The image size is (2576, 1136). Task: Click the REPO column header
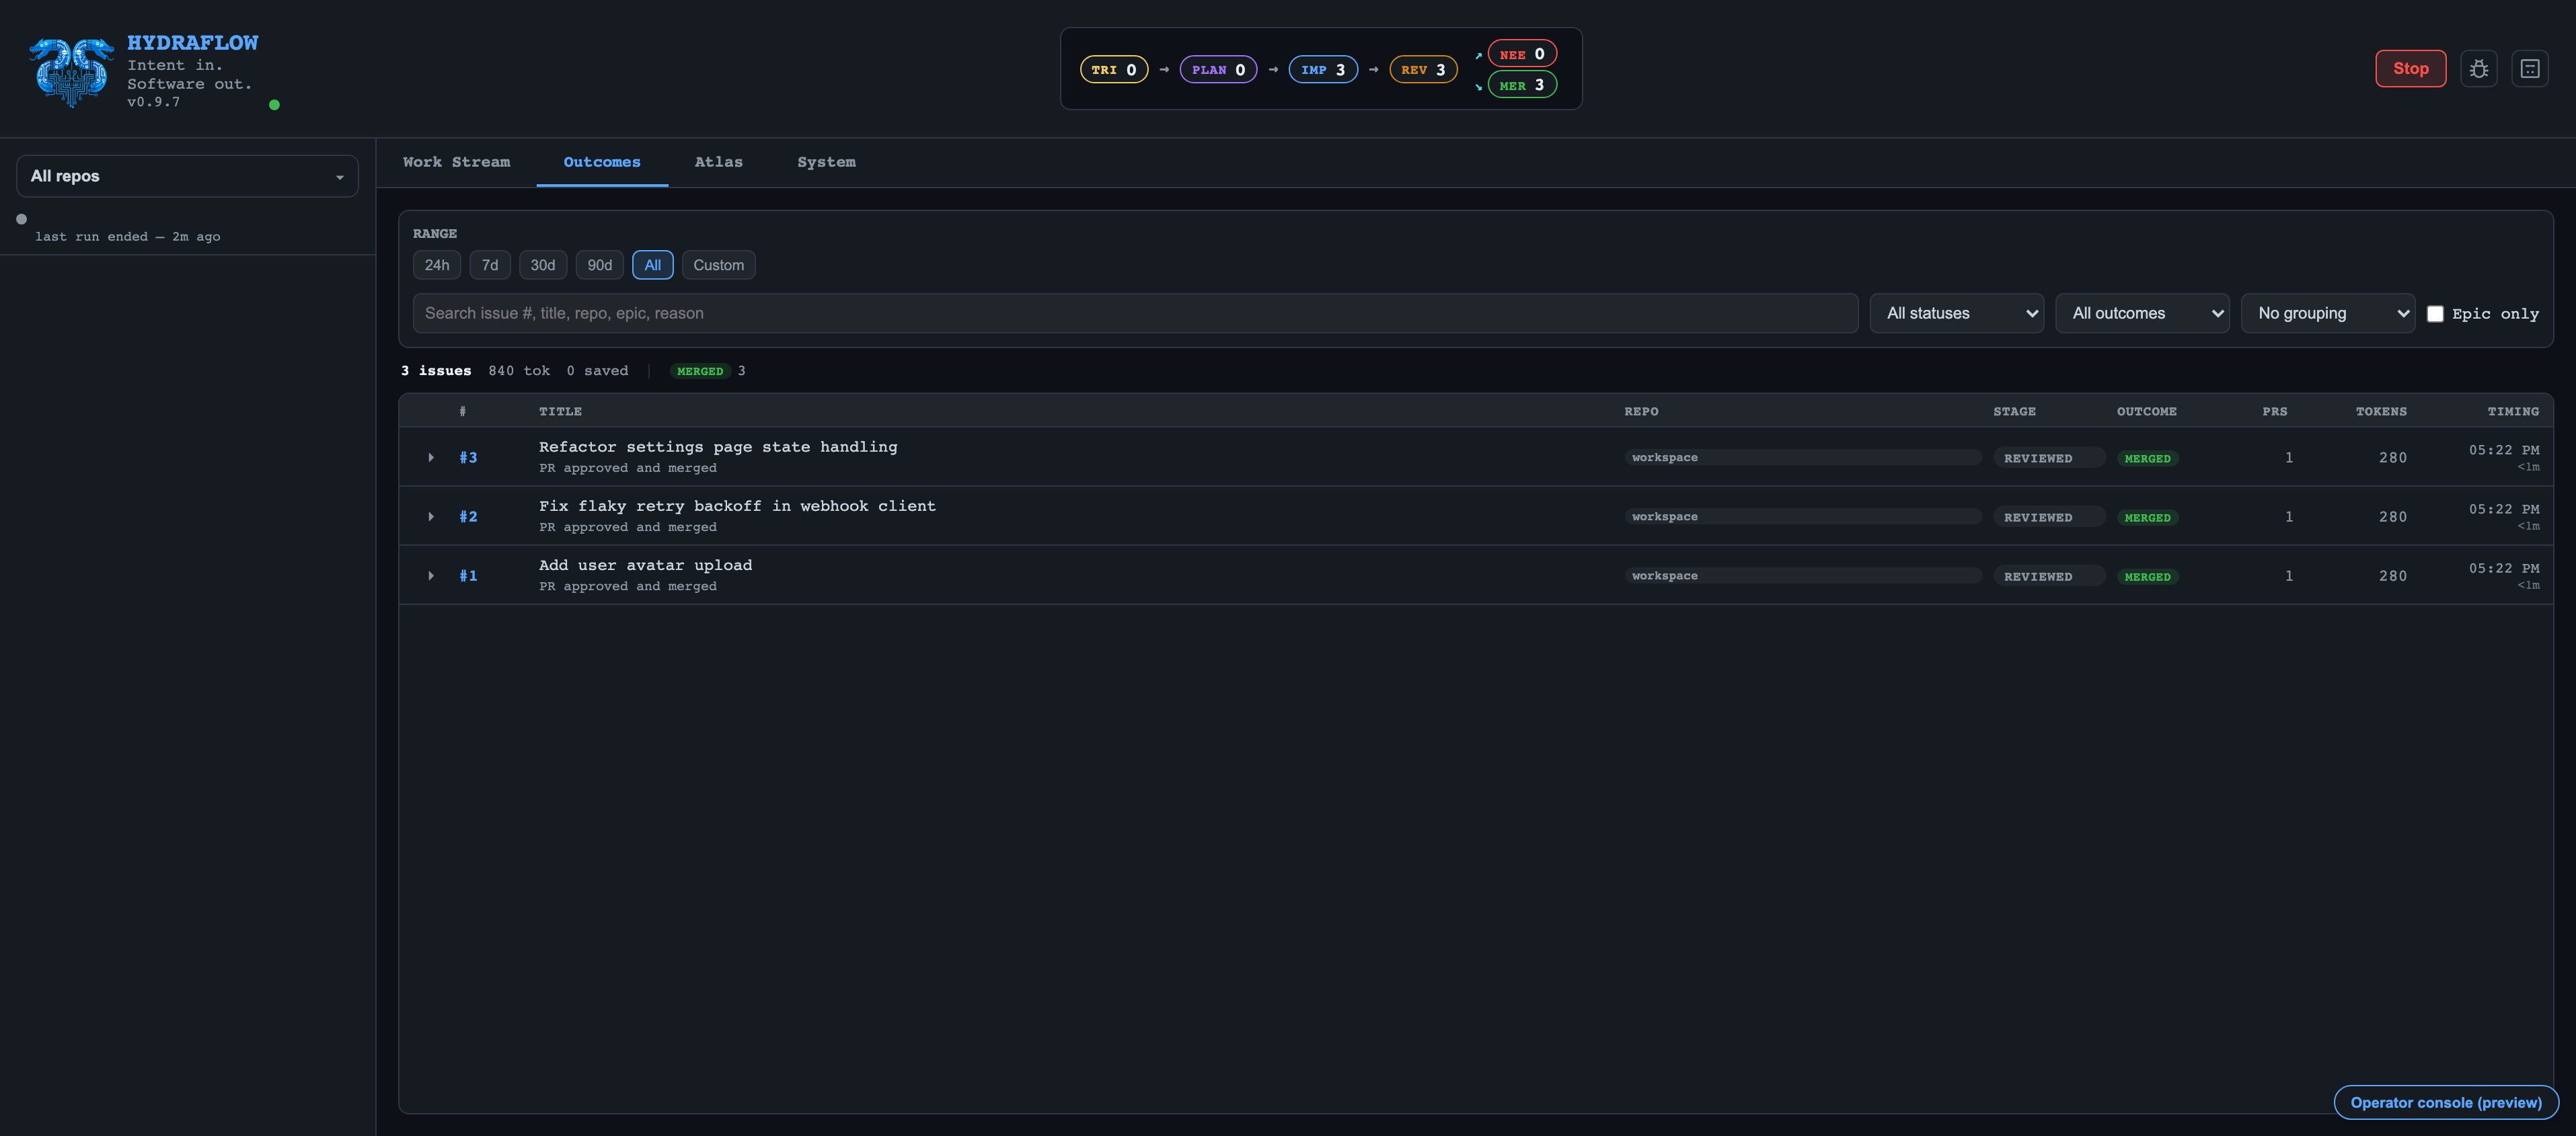tap(1641, 411)
